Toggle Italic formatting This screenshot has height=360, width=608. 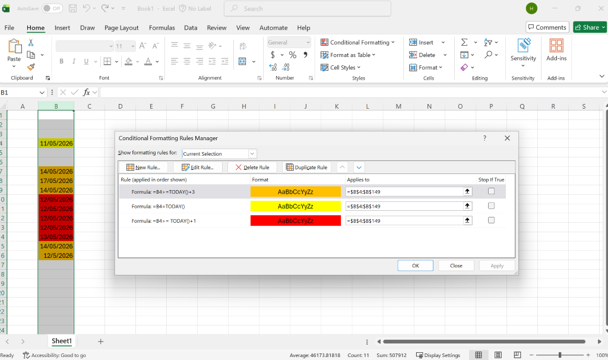pyautogui.click(x=74, y=61)
